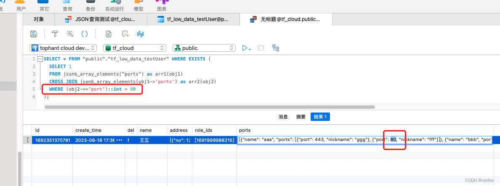Show the 消息 result tab
The image size is (500, 186).
point(283,117)
